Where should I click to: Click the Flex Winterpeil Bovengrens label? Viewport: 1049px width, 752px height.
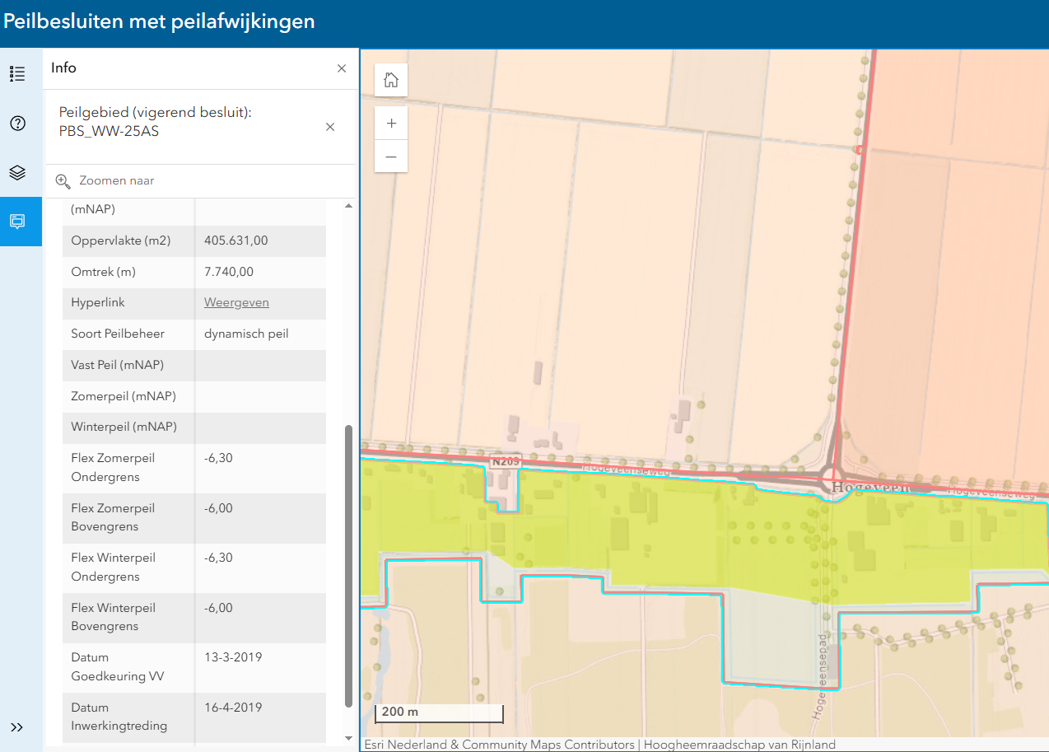(x=113, y=617)
